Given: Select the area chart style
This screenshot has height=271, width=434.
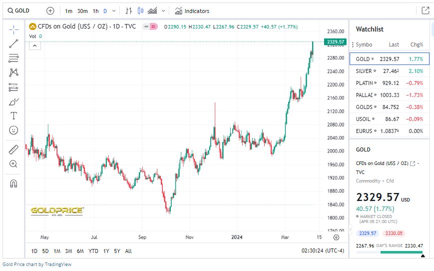Looking at the screenshot, I should (x=152, y=11).
